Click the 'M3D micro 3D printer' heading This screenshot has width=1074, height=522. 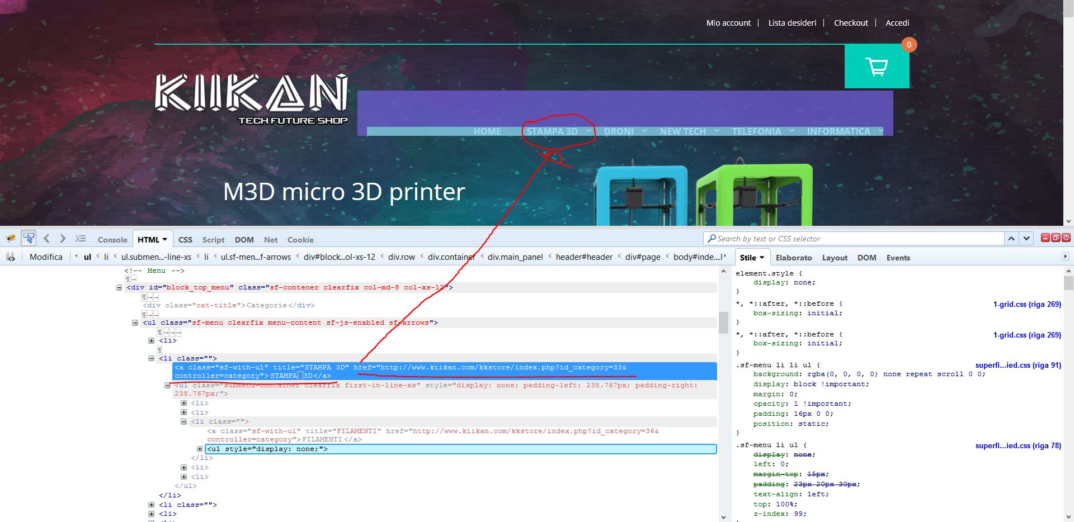coord(344,192)
